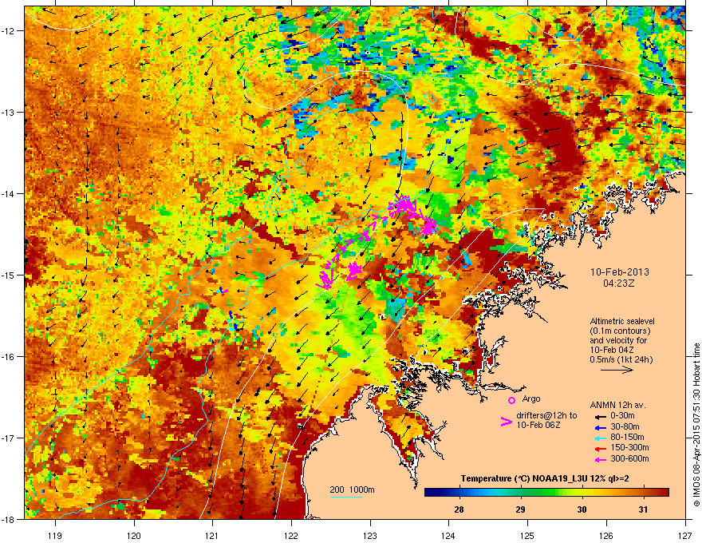Click the '29' colorbar tick label
This screenshot has height=543, width=702.
520,509
